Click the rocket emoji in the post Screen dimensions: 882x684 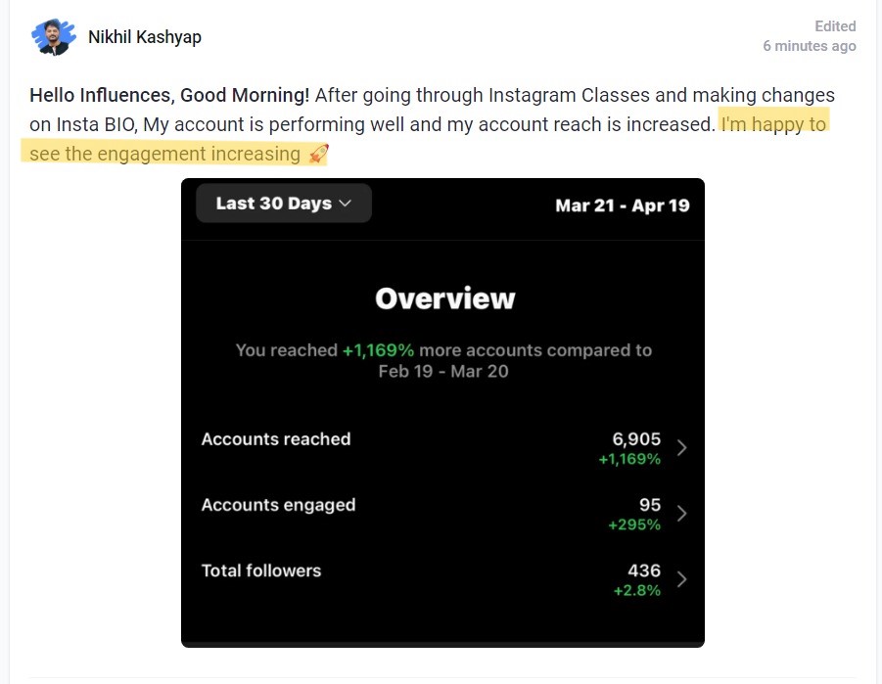coord(318,154)
